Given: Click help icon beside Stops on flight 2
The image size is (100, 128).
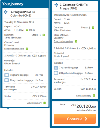Looking at the screenshot, I should [x=93, y=28].
